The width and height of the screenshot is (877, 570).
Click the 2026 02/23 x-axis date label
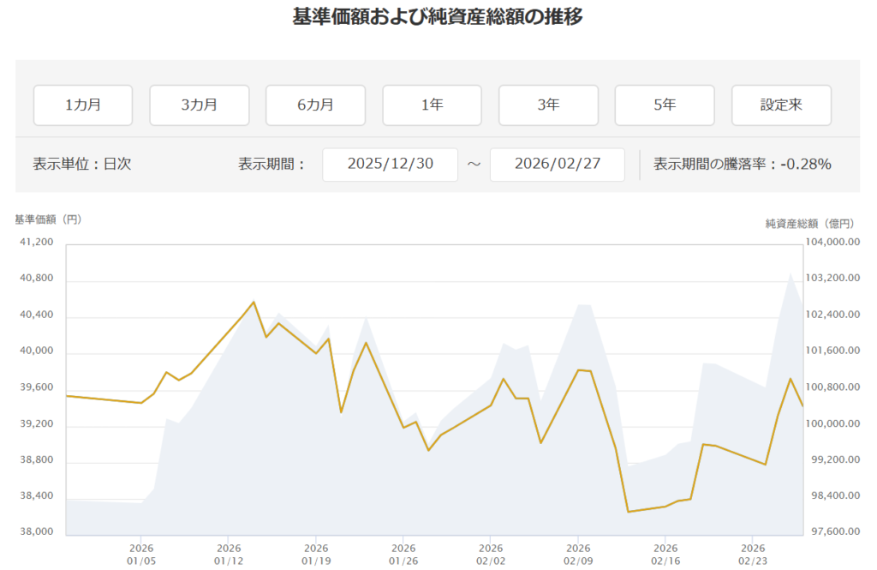click(x=752, y=554)
